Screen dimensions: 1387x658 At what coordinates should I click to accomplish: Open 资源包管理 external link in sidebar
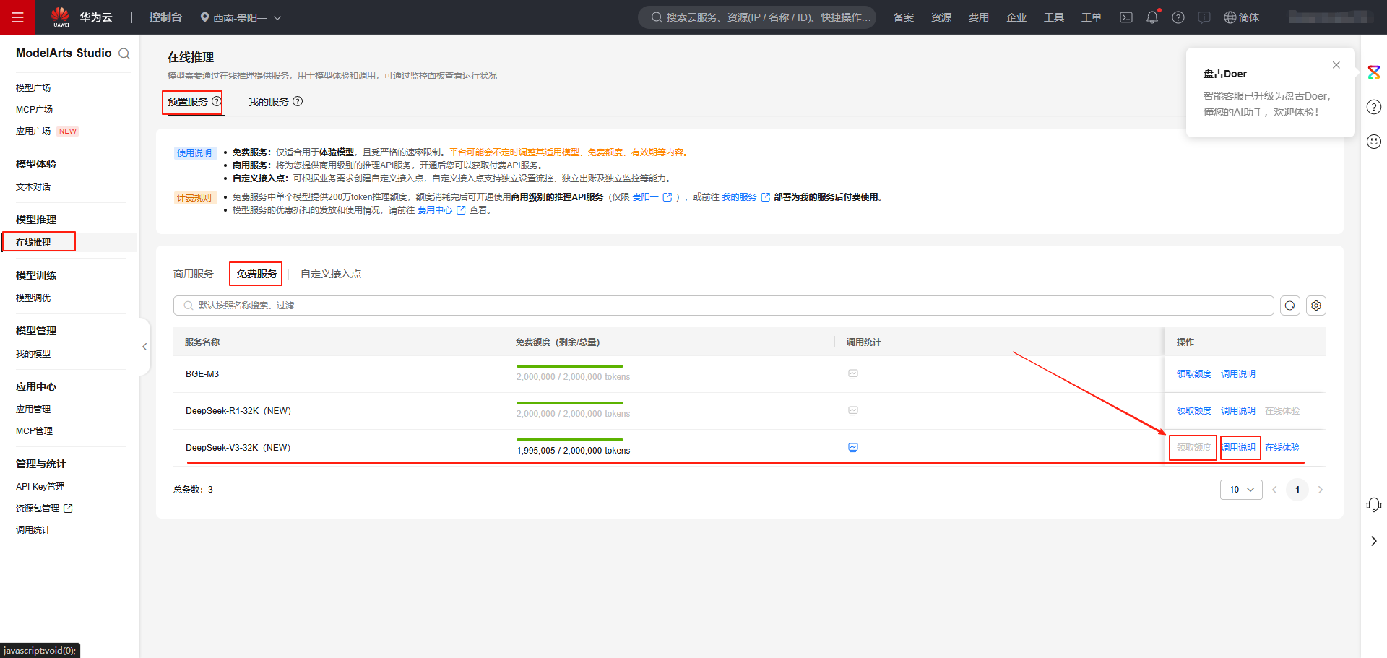[45, 508]
